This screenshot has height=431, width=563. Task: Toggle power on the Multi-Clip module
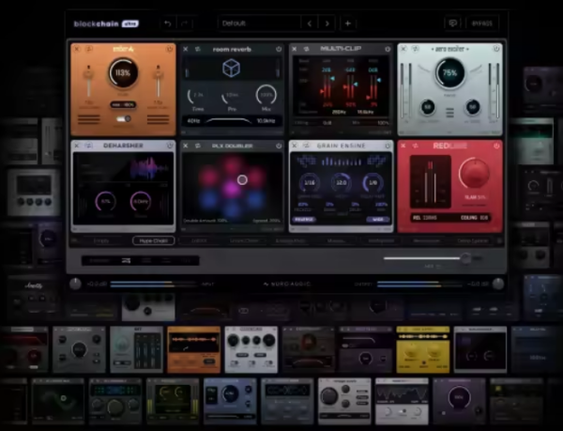388,48
